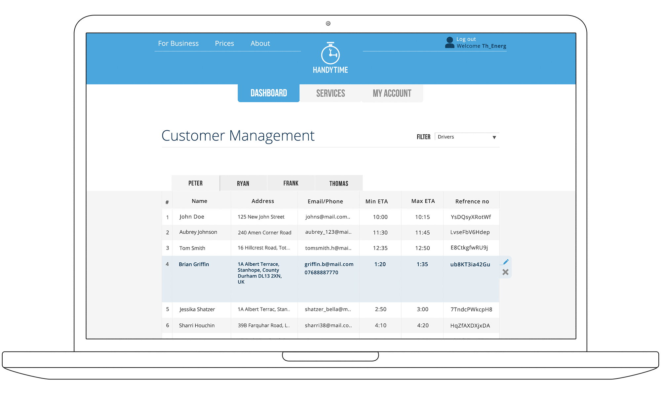Select the Thomas driver tab
Image resolution: width=661 pixels, height=396 pixels.
point(339,183)
